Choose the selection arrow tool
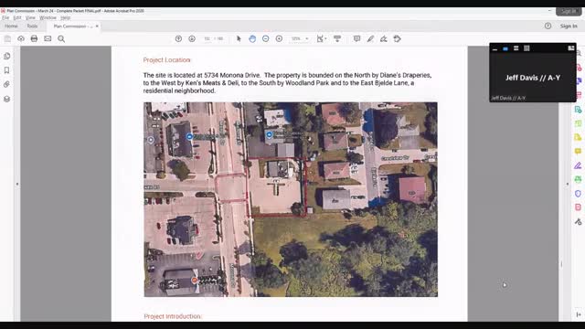Screen dimensions: 585x329 click(239, 38)
